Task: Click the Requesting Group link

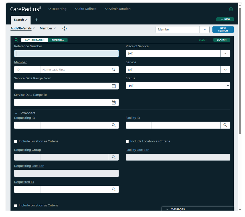Action: (28, 150)
